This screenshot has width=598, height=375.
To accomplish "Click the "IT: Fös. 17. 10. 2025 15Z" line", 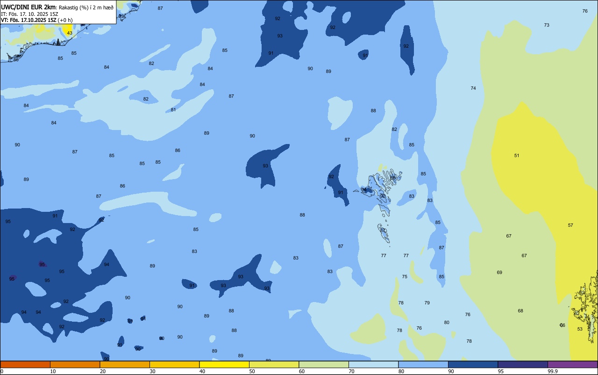I will 29,14.
